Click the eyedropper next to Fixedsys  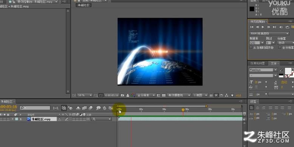coord(281,70)
